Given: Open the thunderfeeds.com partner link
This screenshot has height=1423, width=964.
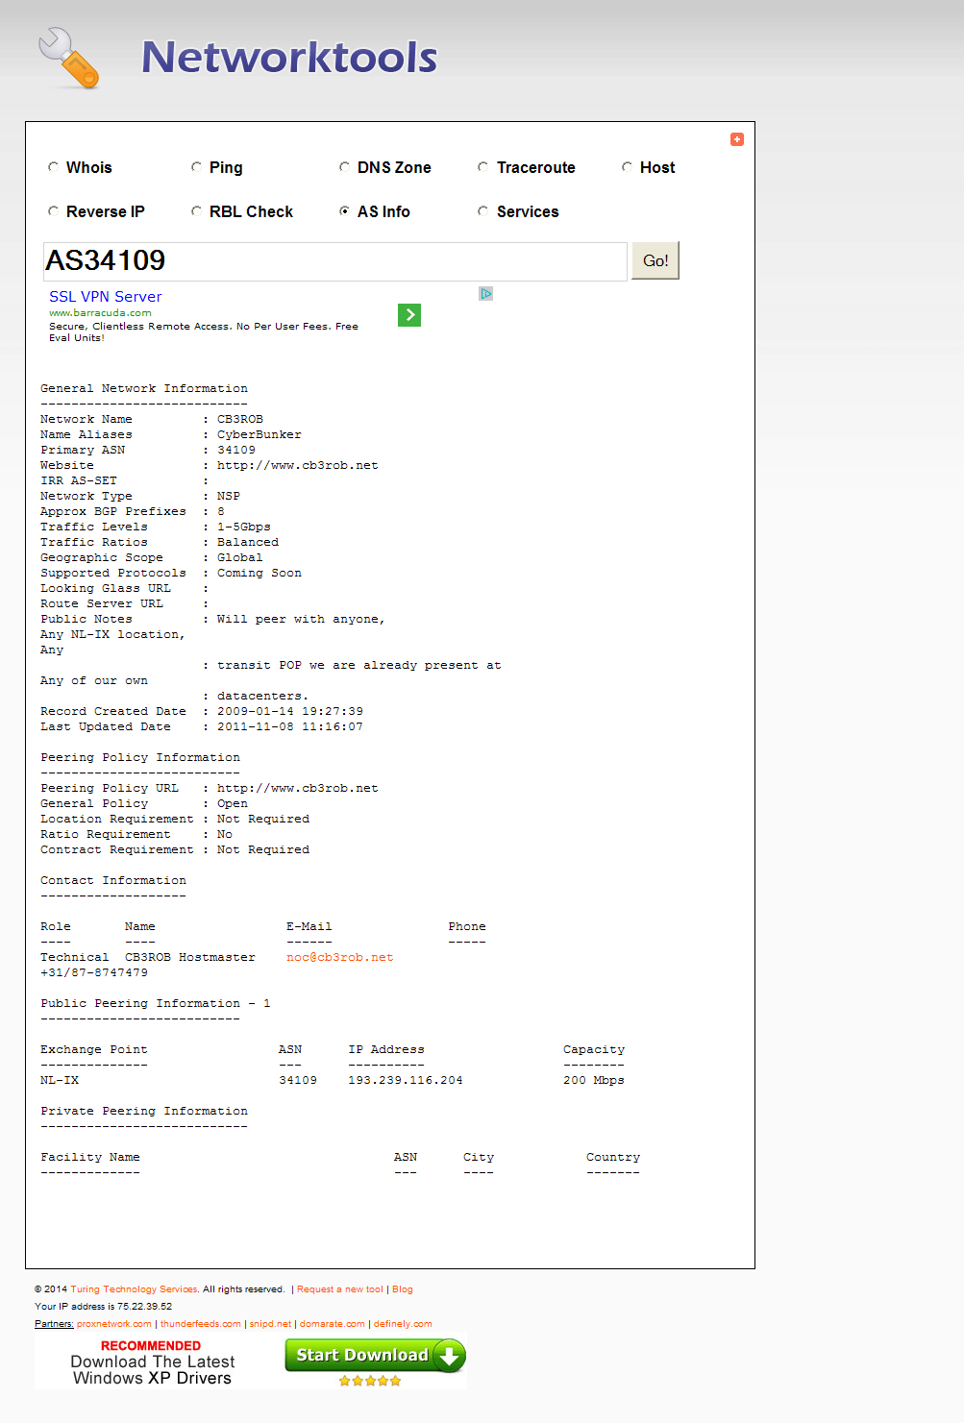Looking at the screenshot, I should coord(201,1324).
